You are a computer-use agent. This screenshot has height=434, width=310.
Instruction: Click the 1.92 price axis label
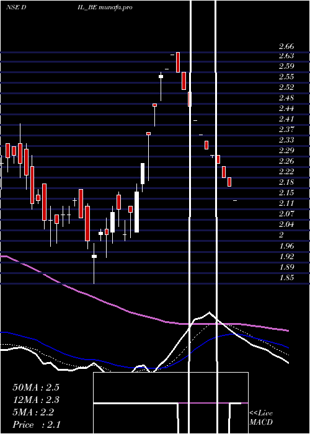pyautogui.click(x=286, y=256)
